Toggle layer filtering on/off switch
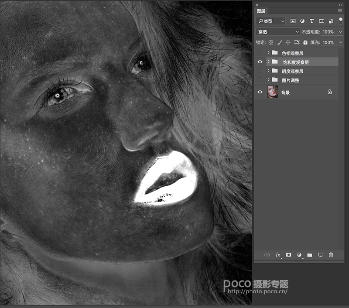Screen dimensions: 349x308 [x=341, y=21]
